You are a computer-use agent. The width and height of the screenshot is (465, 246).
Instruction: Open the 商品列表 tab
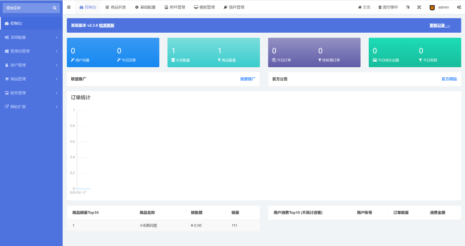[116, 7]
